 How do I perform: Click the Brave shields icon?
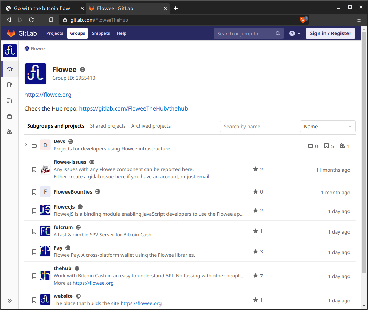303,20
